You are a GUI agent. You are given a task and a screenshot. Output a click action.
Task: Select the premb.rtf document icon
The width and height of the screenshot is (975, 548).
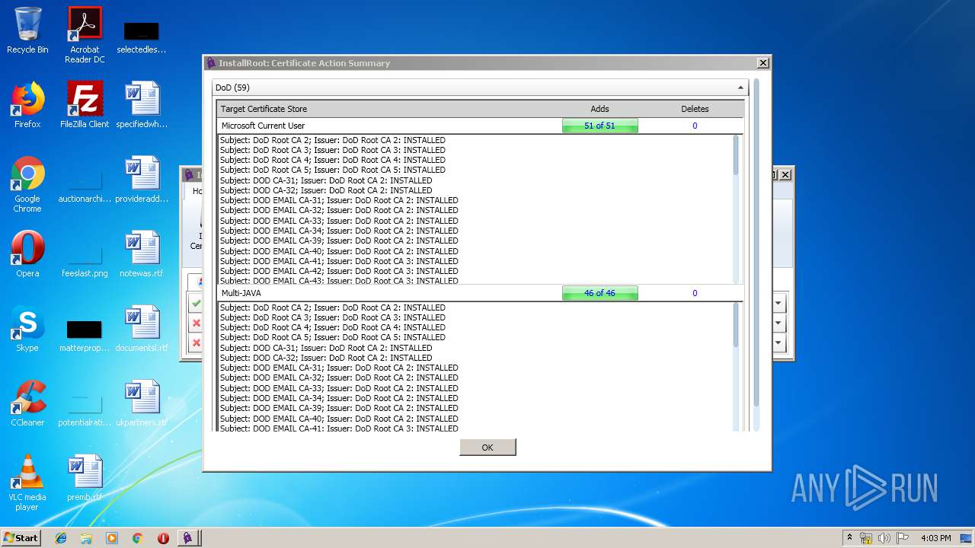pos(85,478)
